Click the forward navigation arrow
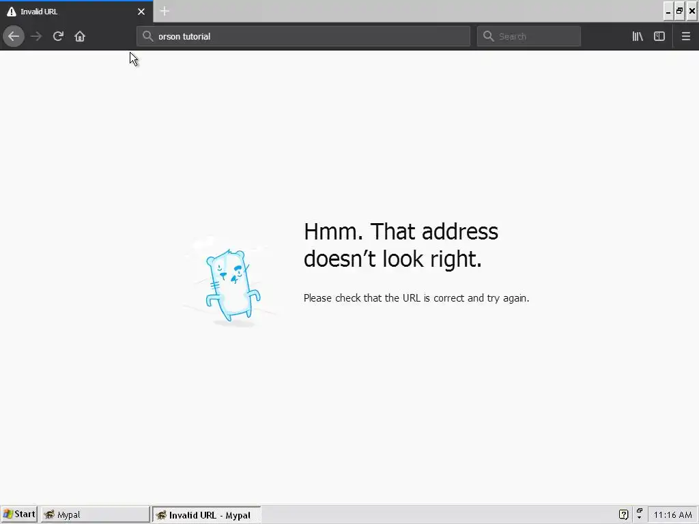The image size is (699, 524). point(36,36)
